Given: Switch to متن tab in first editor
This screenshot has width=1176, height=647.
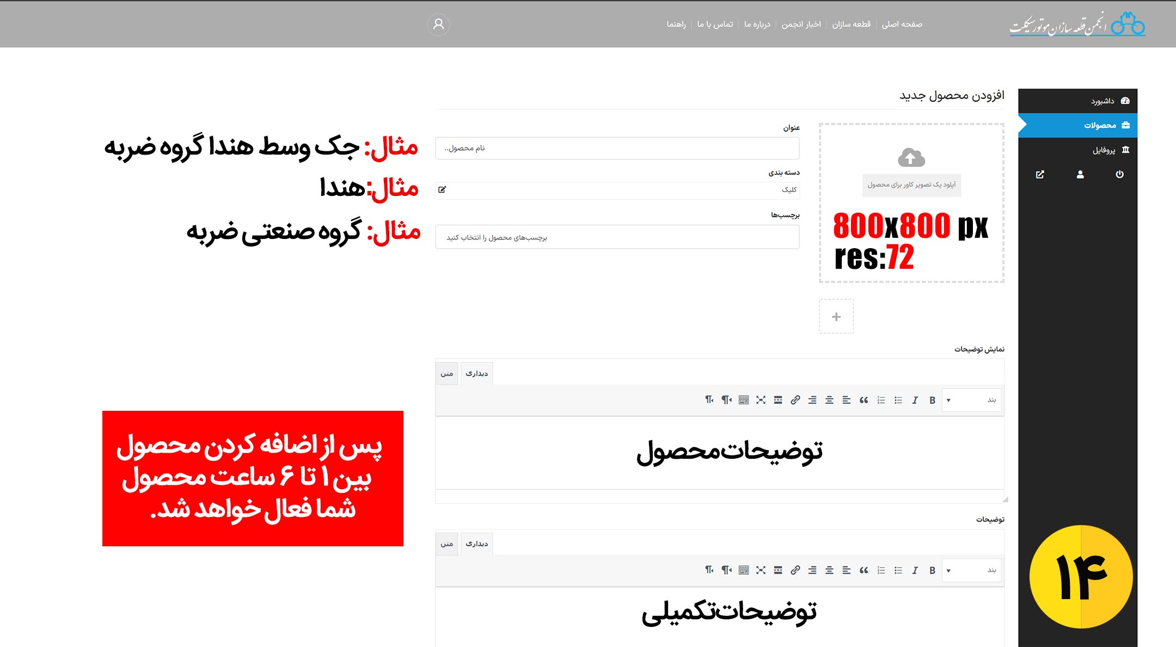Looking at the screenshot, I should coord(446,374).
